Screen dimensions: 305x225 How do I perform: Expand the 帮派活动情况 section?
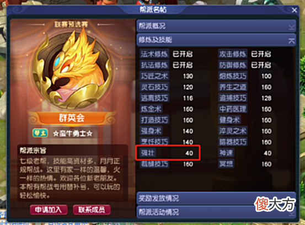[x=216, y=212]
